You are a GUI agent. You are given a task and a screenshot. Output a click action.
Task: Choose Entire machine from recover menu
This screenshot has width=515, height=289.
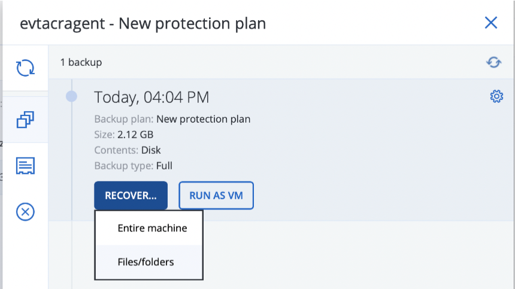click(x=152, y=228)
